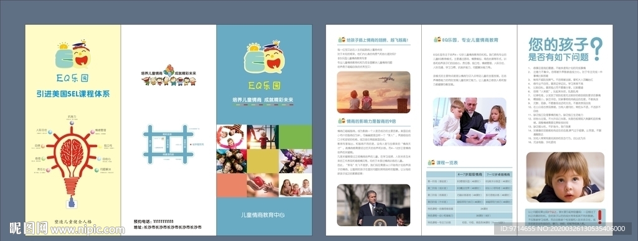
Task: Click 儿童情商教育中心 at blue panel bottom
Action: 262,215
